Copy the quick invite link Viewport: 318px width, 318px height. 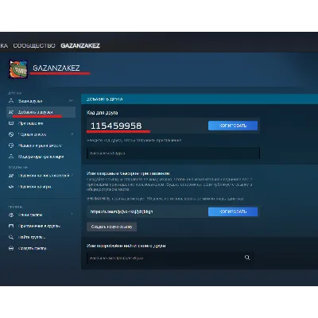pos(233,211)
